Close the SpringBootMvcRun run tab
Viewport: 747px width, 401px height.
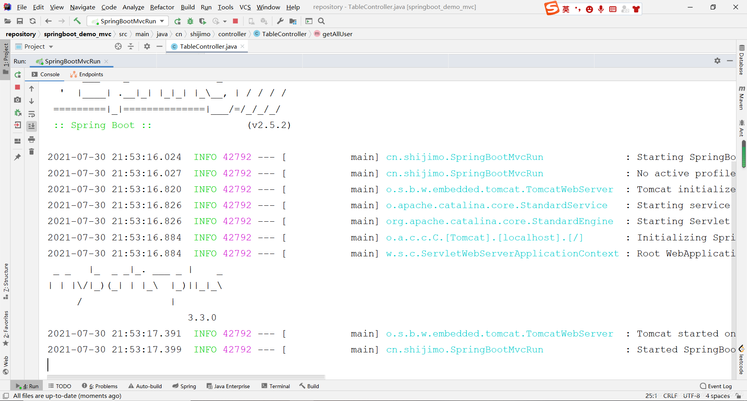pos(106,61)
